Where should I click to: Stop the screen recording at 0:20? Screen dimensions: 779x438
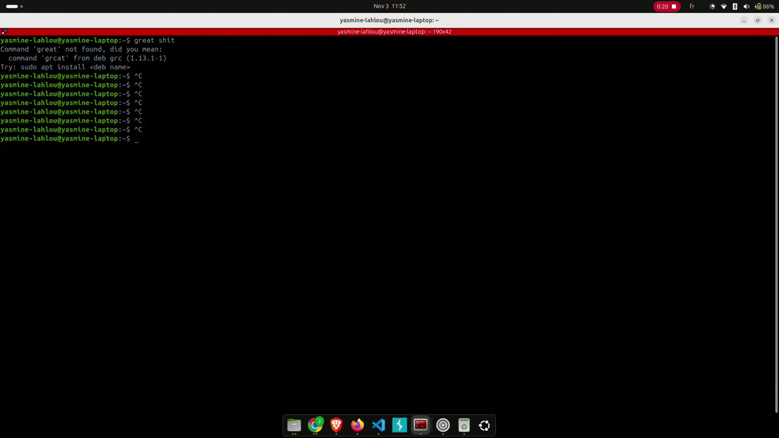pyautogui.click(x=666, y=6)
